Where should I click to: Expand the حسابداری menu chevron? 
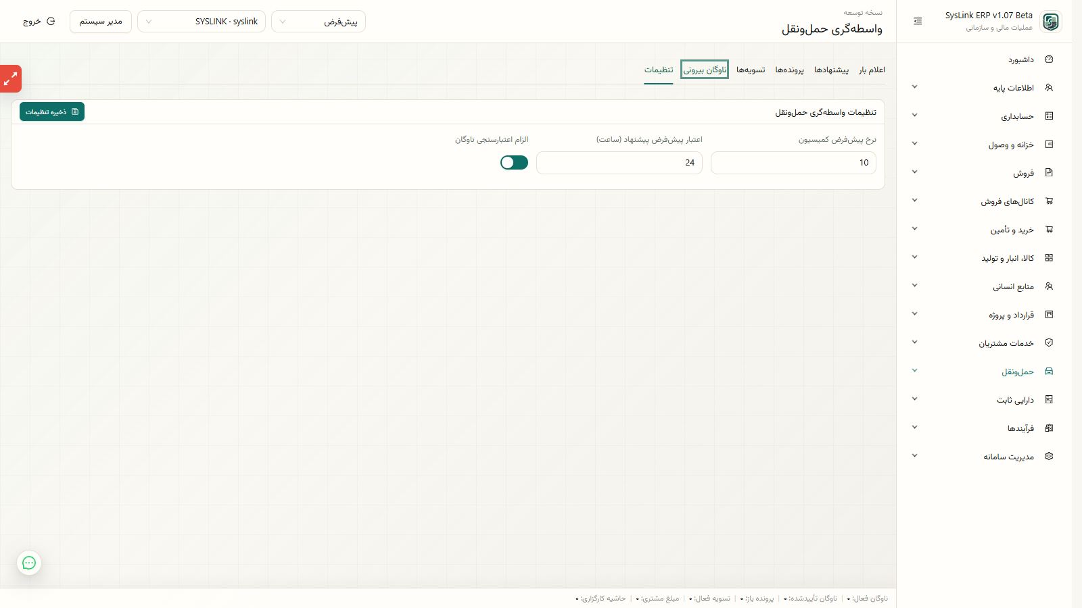tap(914, 116)
